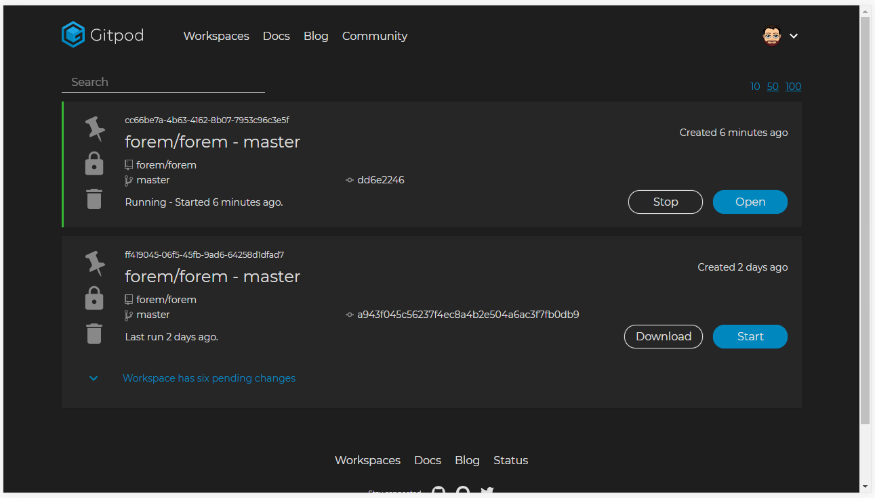Expand the pending changes chevron
Screen dimensions: 875x498
click(x=94, y=378)
